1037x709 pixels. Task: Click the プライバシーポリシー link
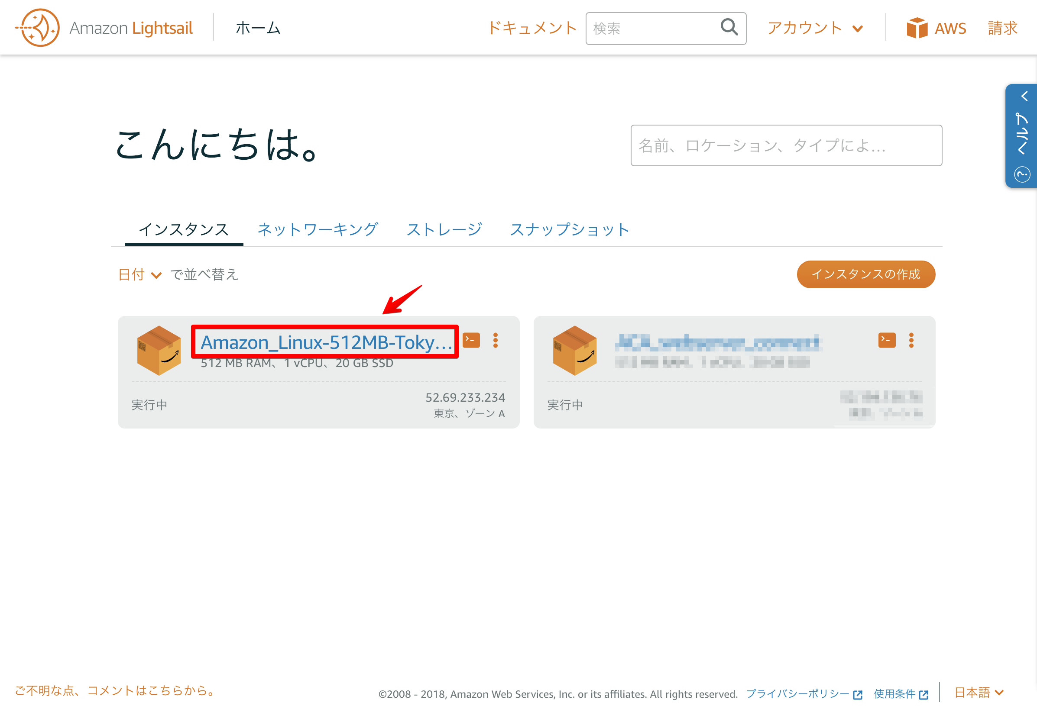(798, 694)
